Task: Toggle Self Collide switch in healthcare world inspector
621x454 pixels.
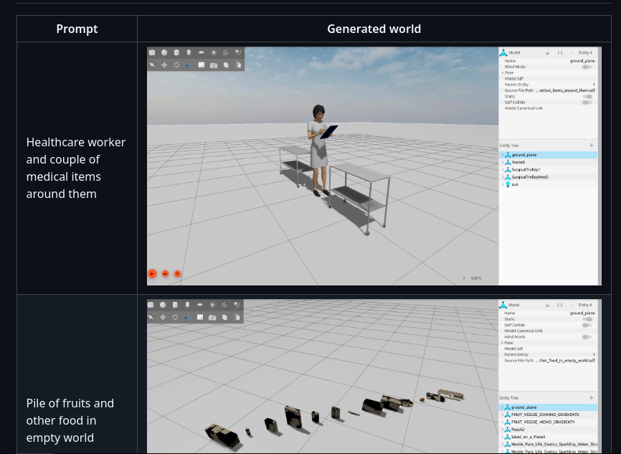Action: point(587,103)
